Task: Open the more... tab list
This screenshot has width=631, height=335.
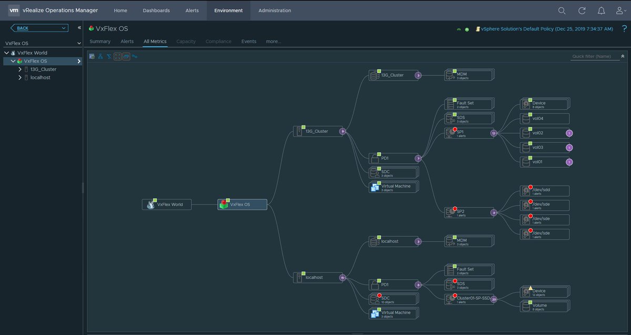Action: click(x=273, y=41)
